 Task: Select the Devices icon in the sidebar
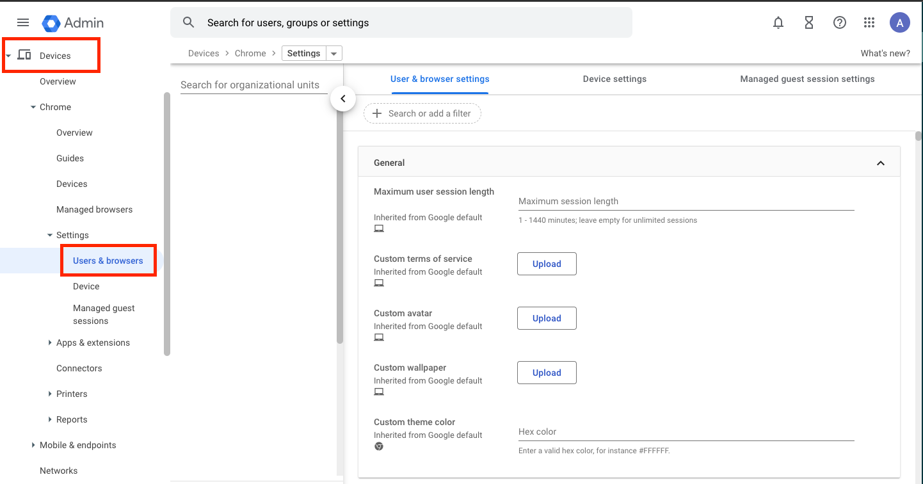(24, 54)
